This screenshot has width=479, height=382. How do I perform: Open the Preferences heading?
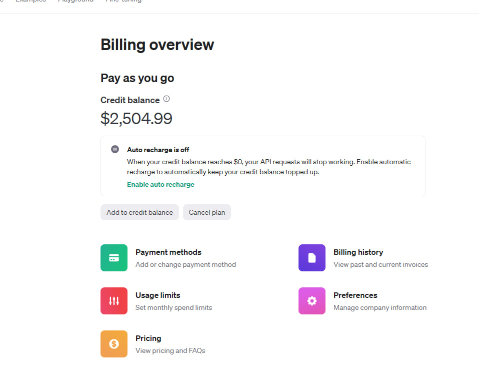click(x=355, y=295)
